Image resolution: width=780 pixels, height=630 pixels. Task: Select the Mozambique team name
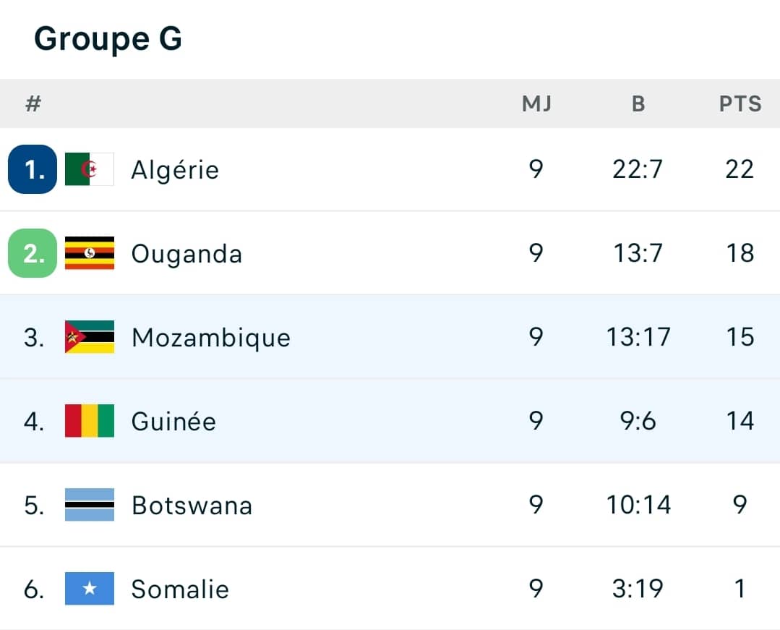pos(211,338)
